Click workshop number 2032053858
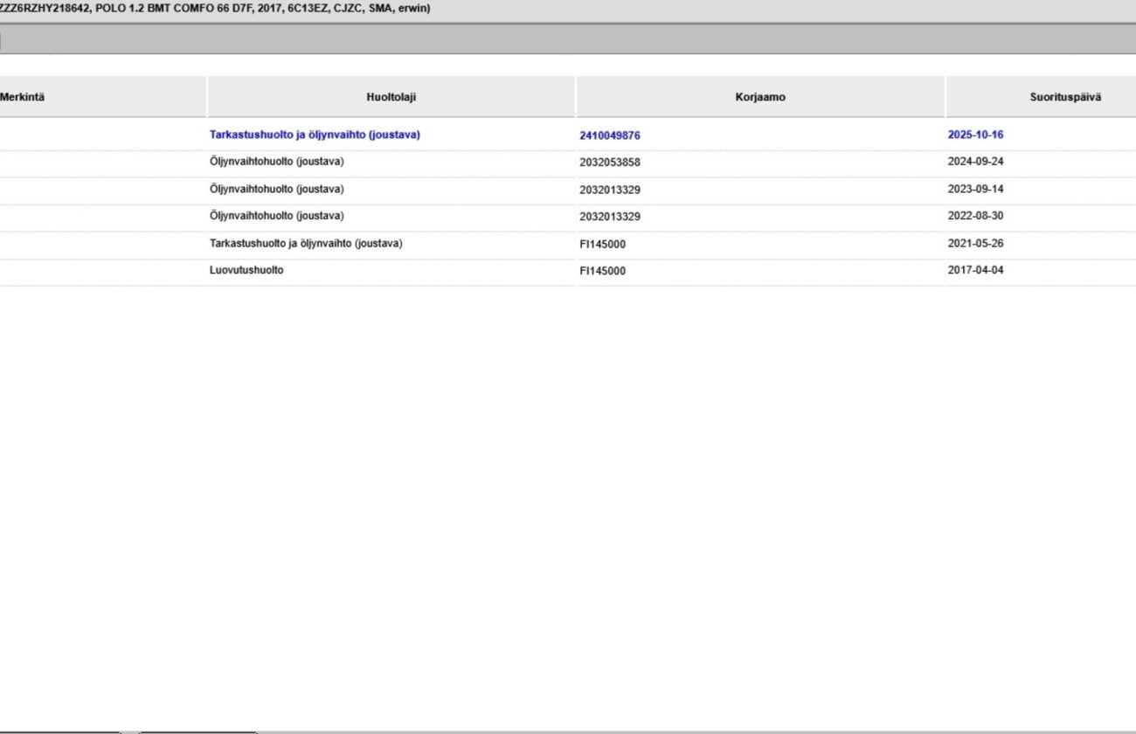 [609, 163]
